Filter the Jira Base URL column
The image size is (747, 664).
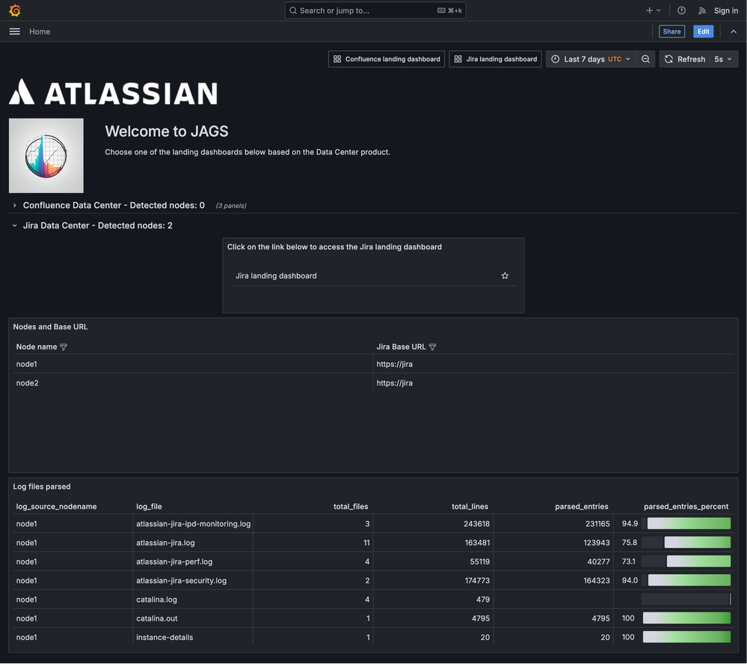(433, 347)
